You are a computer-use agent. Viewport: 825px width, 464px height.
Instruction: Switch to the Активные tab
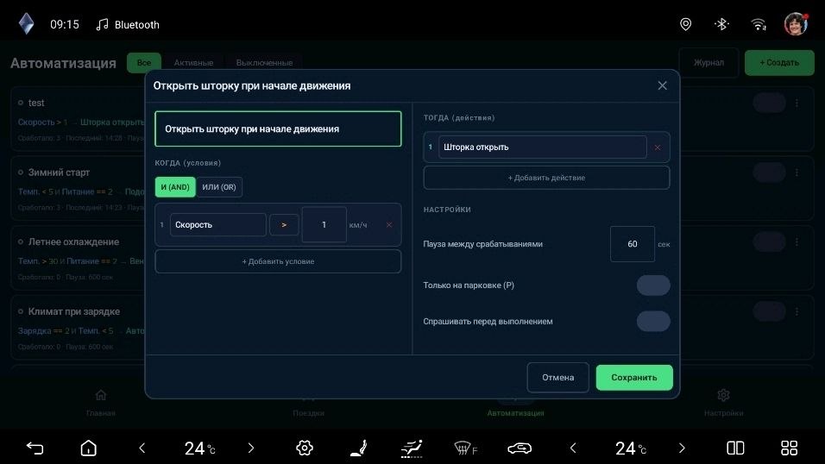pyautogui.click(x=193, y=63)
